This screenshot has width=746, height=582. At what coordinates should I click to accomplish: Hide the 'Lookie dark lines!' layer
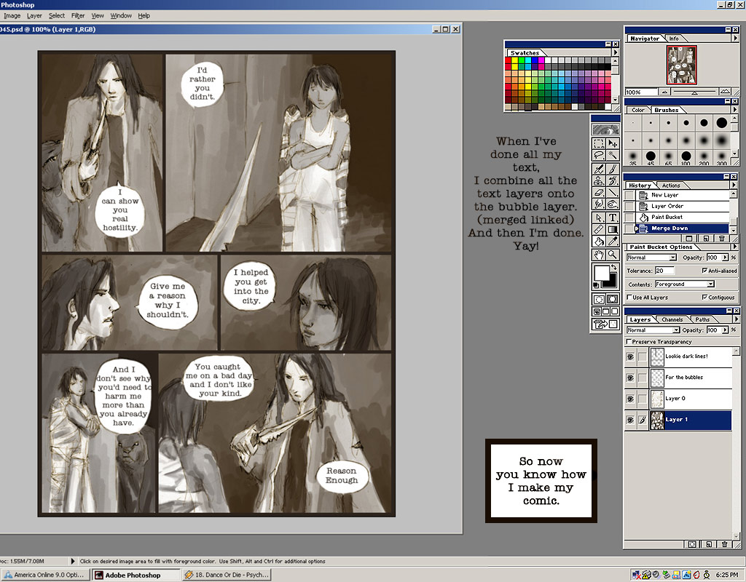coord(630,356)
